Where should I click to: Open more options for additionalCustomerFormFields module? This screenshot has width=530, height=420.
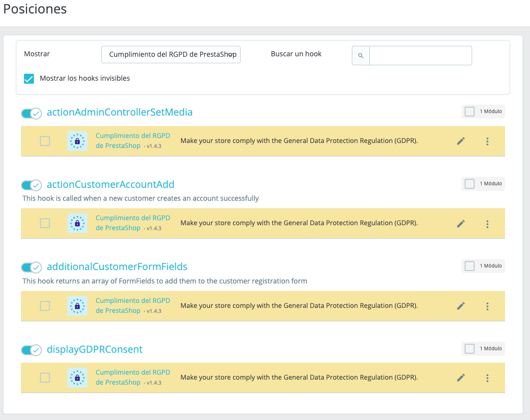(487, 306)
